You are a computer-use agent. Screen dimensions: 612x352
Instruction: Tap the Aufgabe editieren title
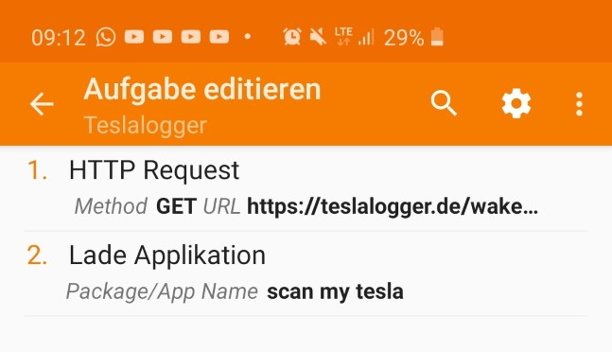point(202,90)
